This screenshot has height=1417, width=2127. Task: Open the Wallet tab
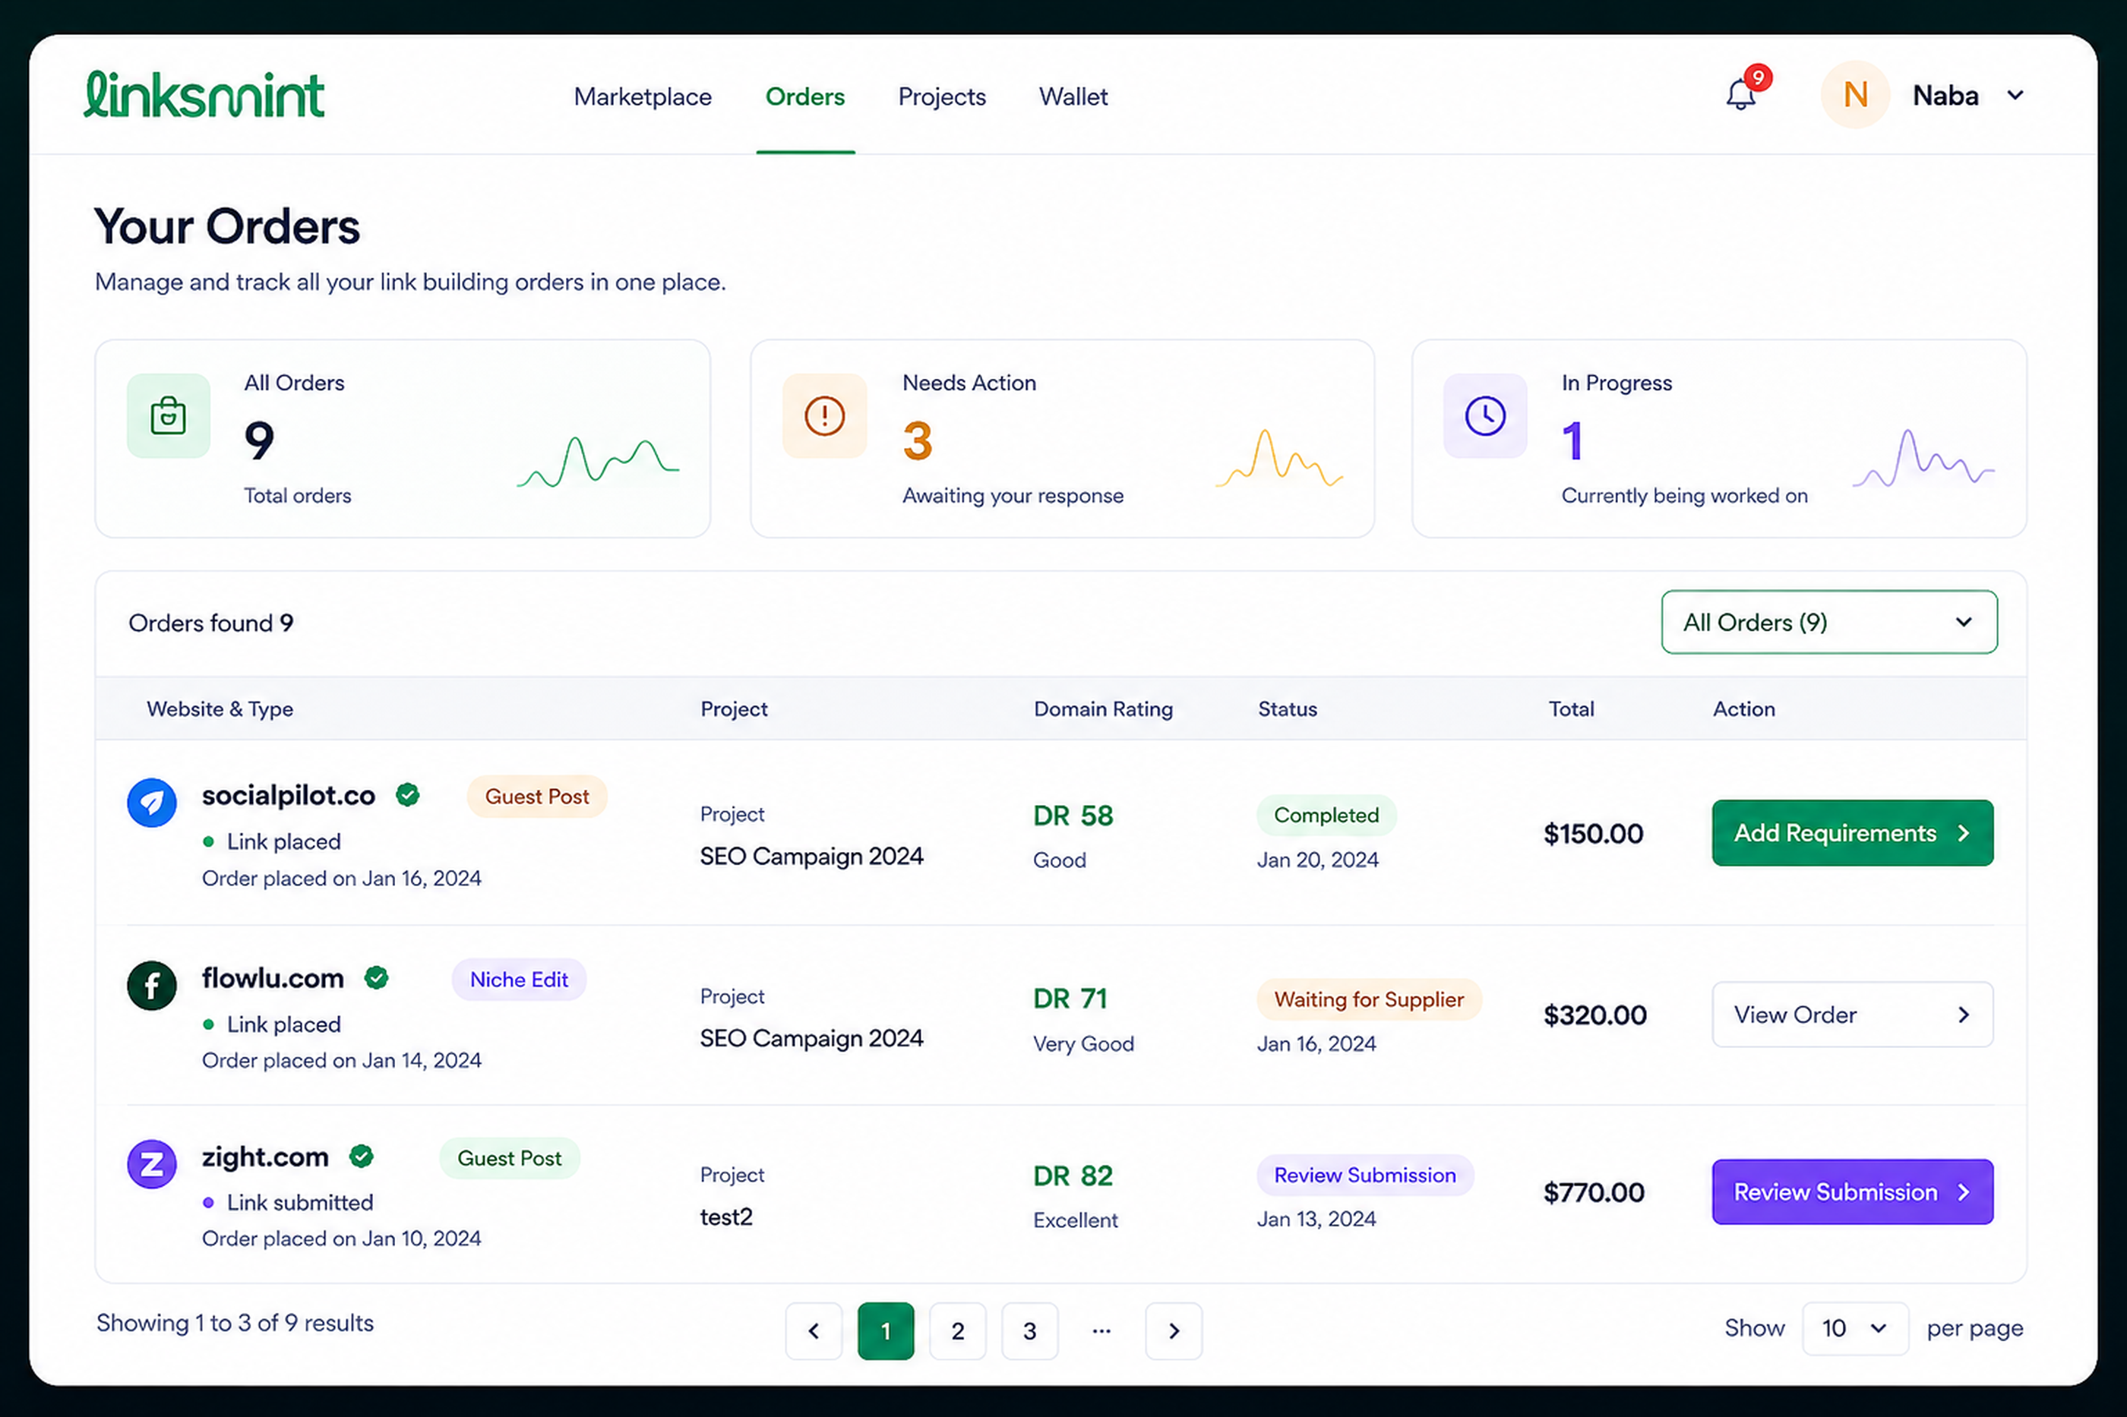[1073, 96]
